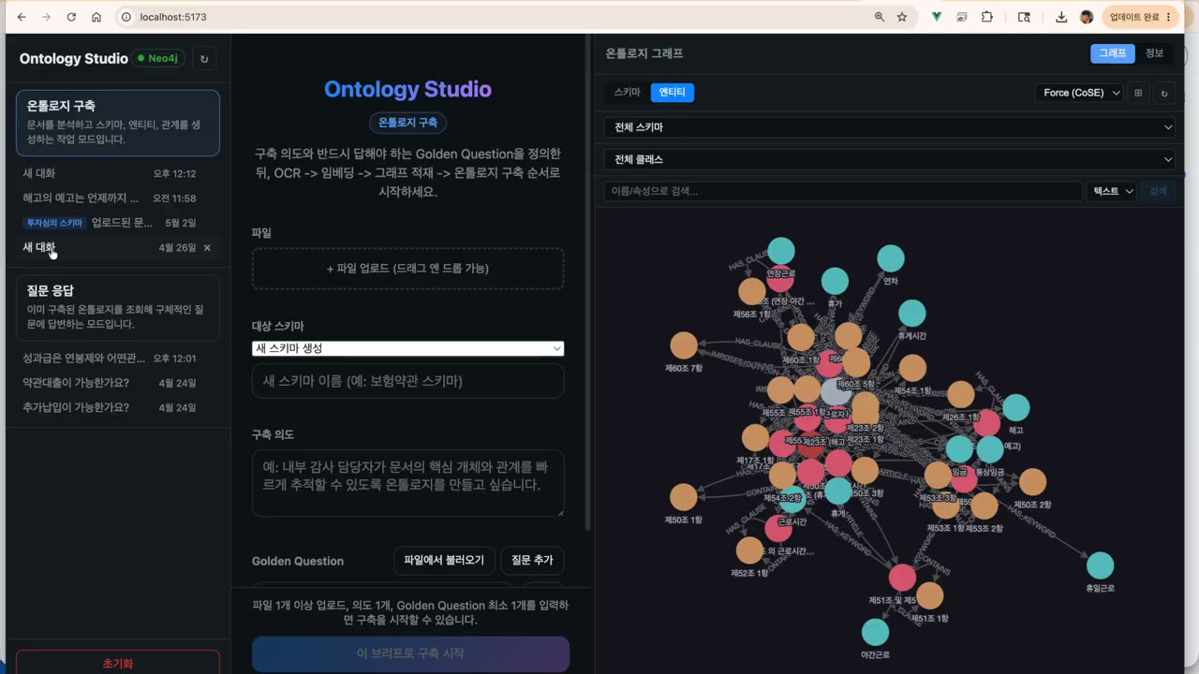Image resolution: width=1199 pixels, height=674 pixels.
Task: Switch to the 스키마 view tab
Action: point(627,93)
